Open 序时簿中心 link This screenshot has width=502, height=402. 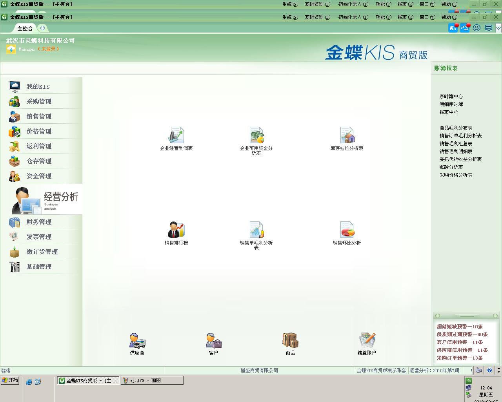click(x=451, y=96)
